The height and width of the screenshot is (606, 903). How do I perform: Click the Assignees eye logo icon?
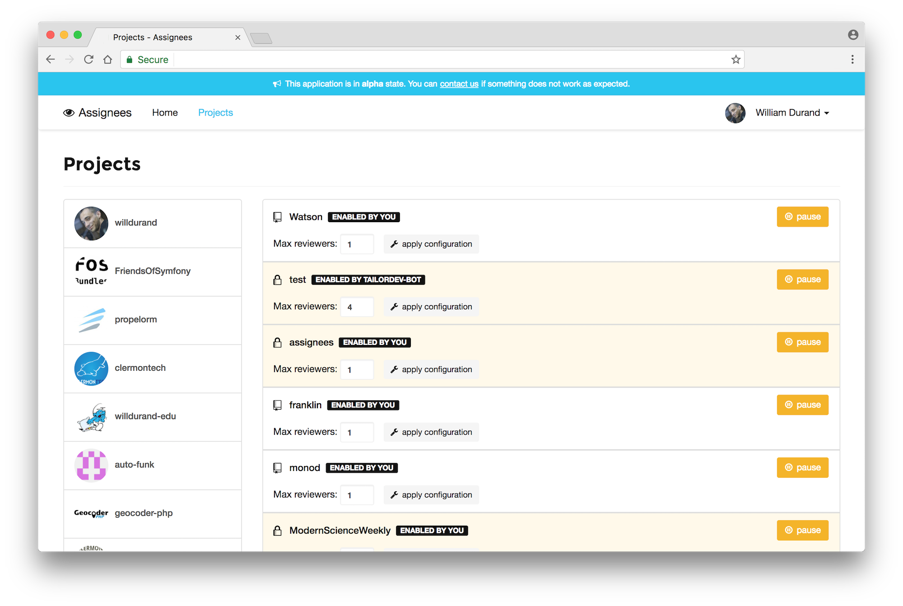pos(69,113)
